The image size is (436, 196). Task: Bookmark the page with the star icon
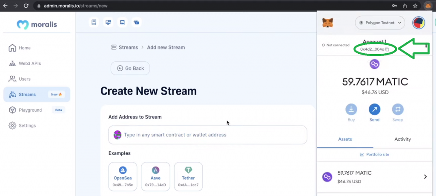(415, 6)
